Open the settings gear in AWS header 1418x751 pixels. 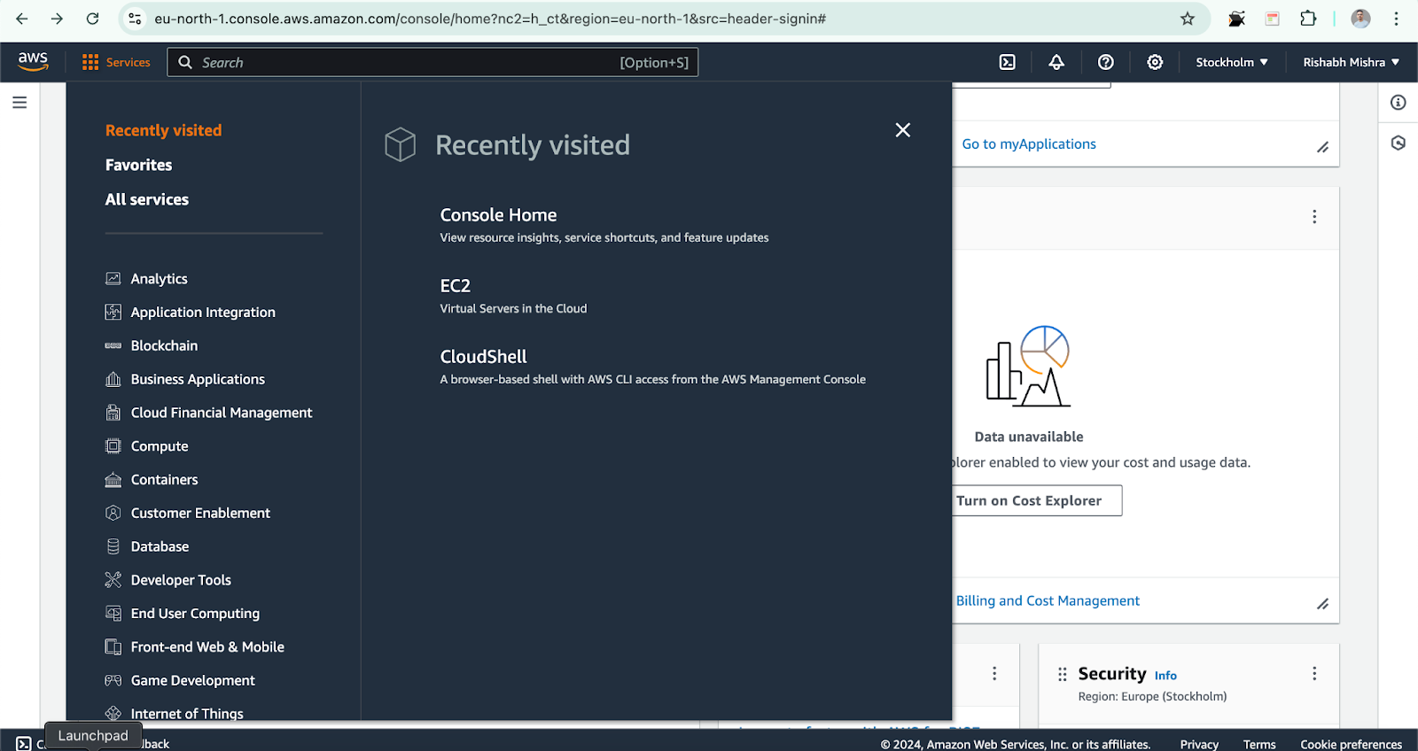point(1155,62)
